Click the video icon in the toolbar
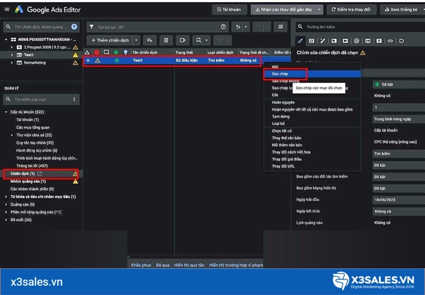 coord(182,40)
